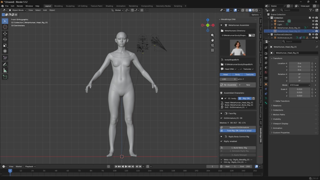Image resolution: width=320 pixels, height=180 pixels.
Task: Select the Cursor tool in toolbar
Action: tap(5, 27)
